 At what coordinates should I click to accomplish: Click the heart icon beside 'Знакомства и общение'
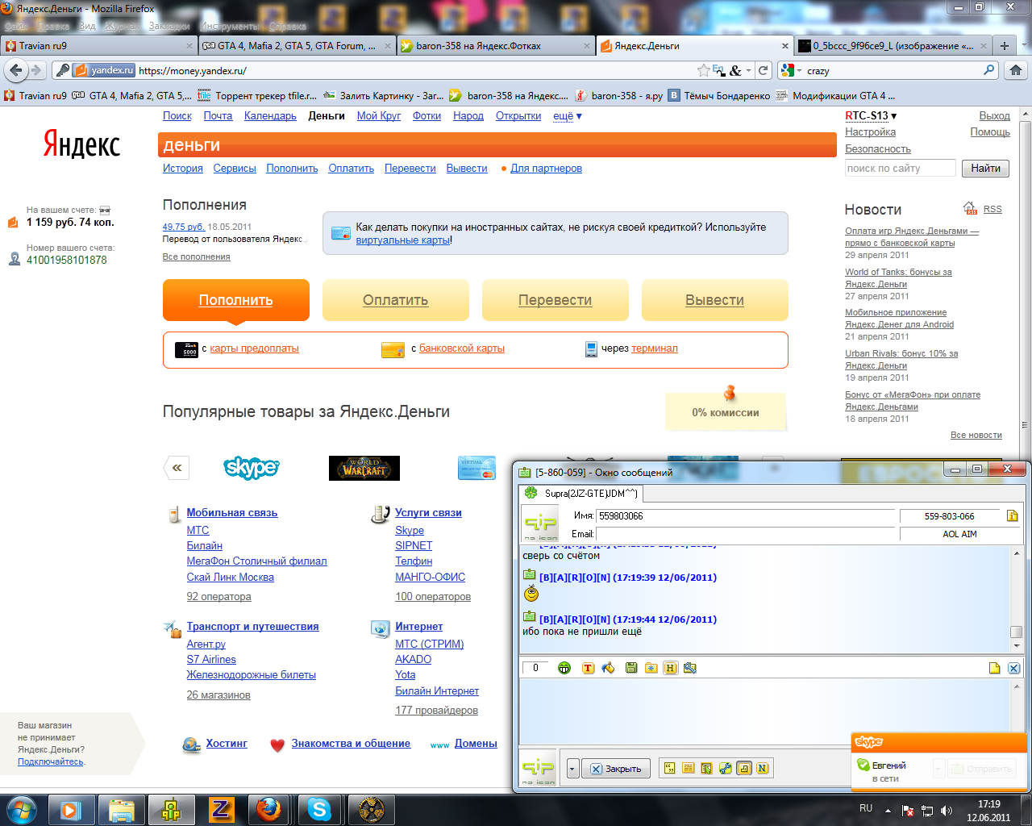[277, 745]
